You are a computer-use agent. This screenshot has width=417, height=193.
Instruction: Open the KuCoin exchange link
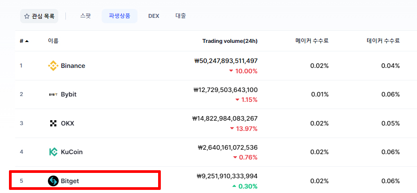pyautogui.click(x=72, y=152)
